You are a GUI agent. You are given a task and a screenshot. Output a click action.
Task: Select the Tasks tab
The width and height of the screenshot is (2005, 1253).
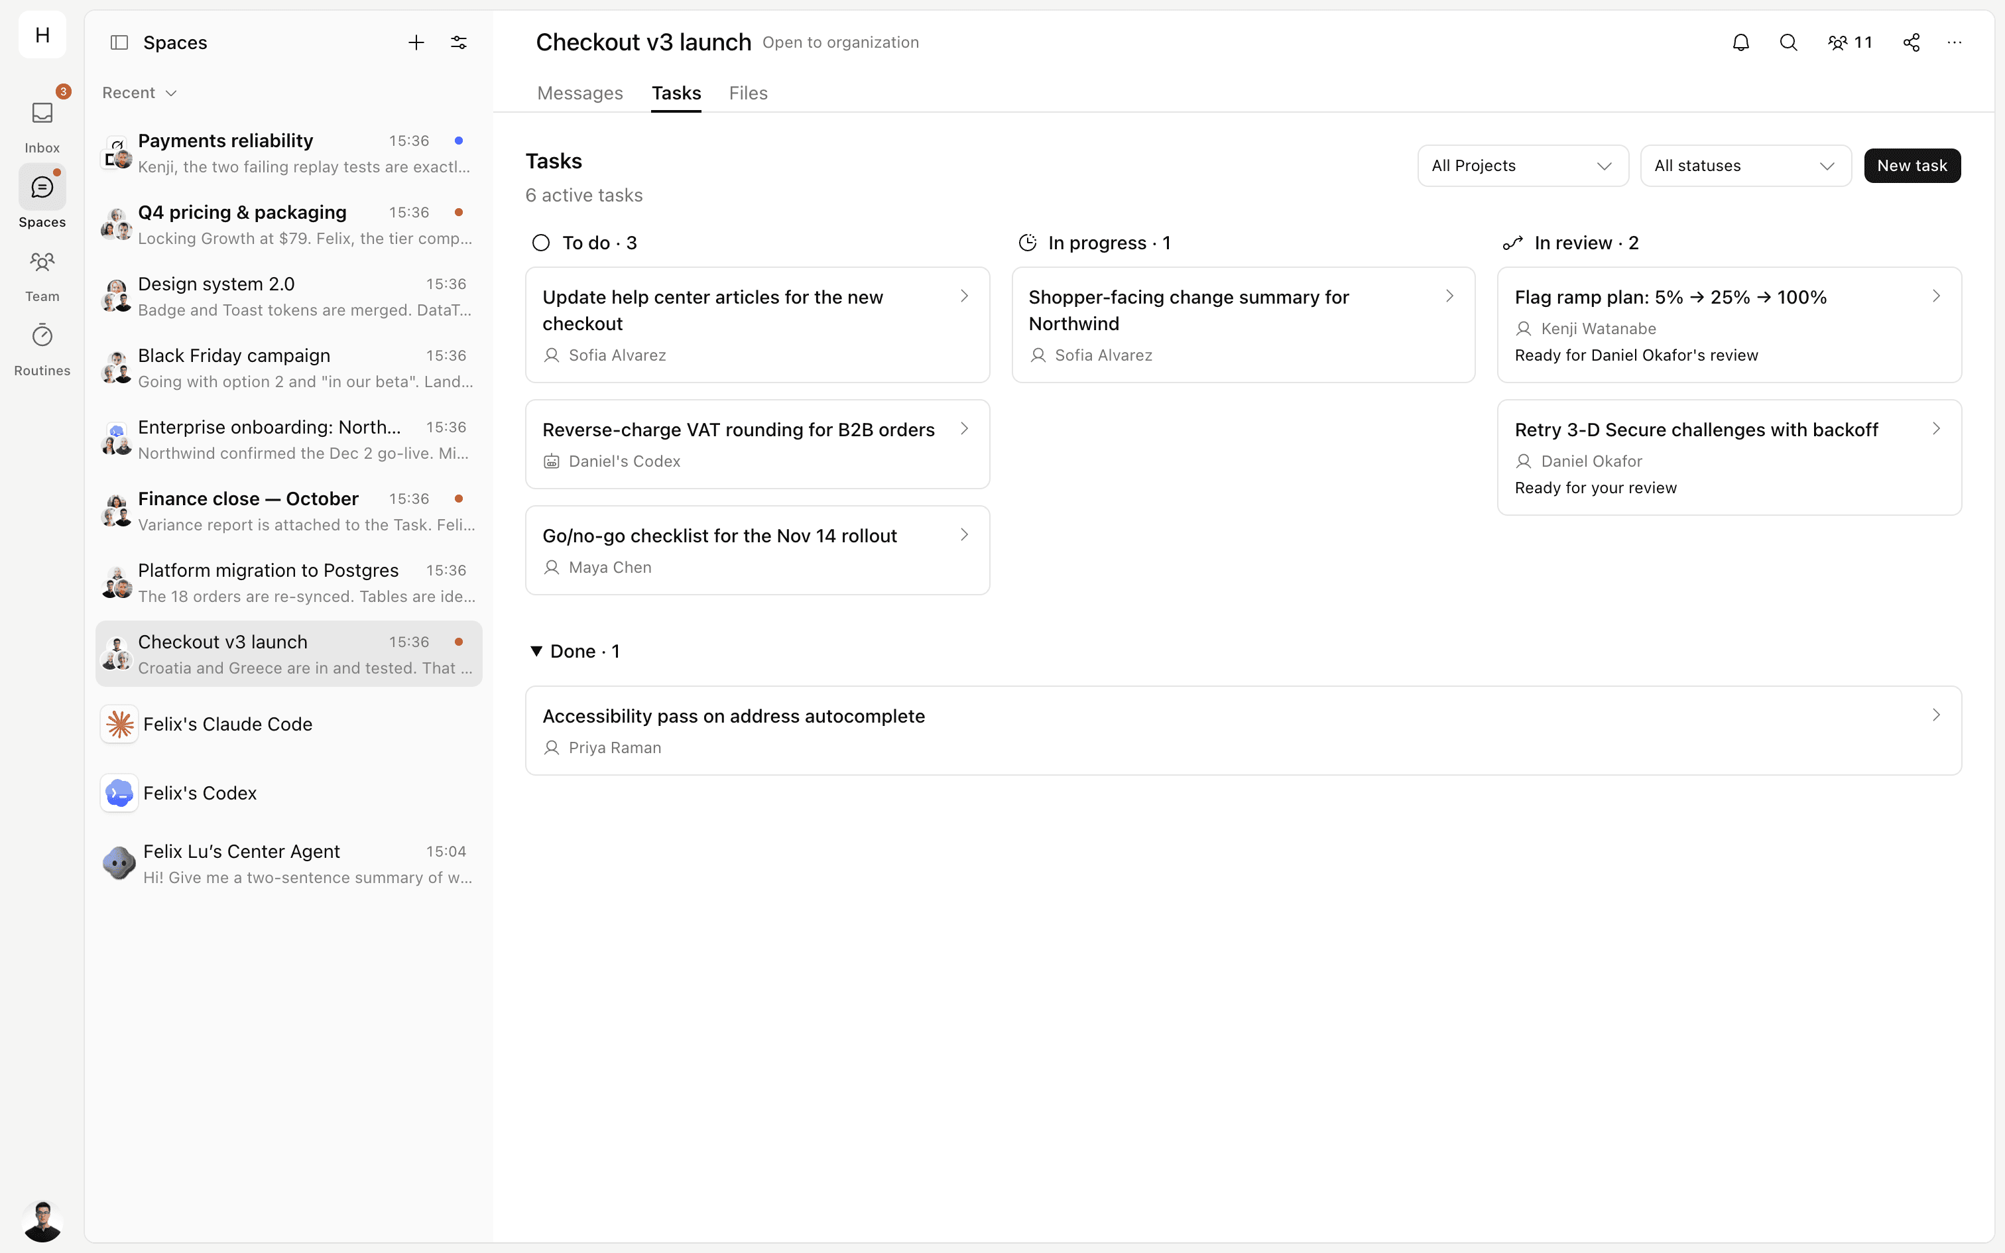pyautogui.click(x=676, y=93)
